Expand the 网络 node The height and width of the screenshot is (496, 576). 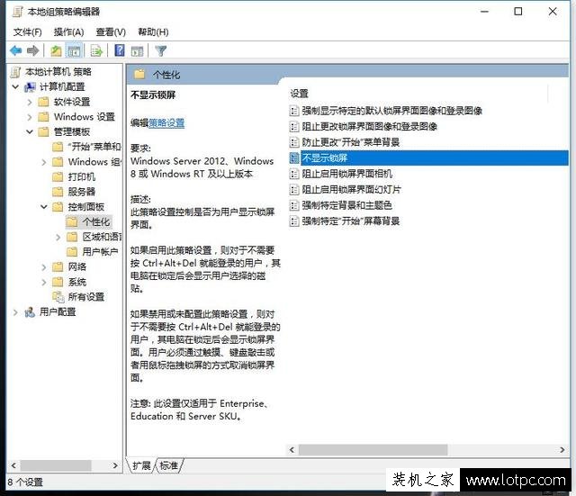[44, 266]
